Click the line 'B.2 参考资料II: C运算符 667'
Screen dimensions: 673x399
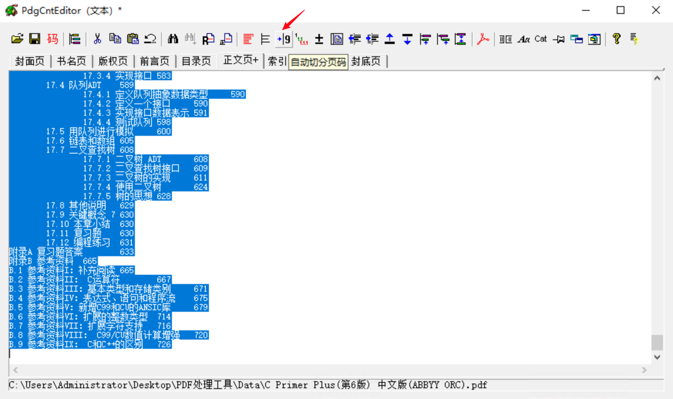pos(90,279)
